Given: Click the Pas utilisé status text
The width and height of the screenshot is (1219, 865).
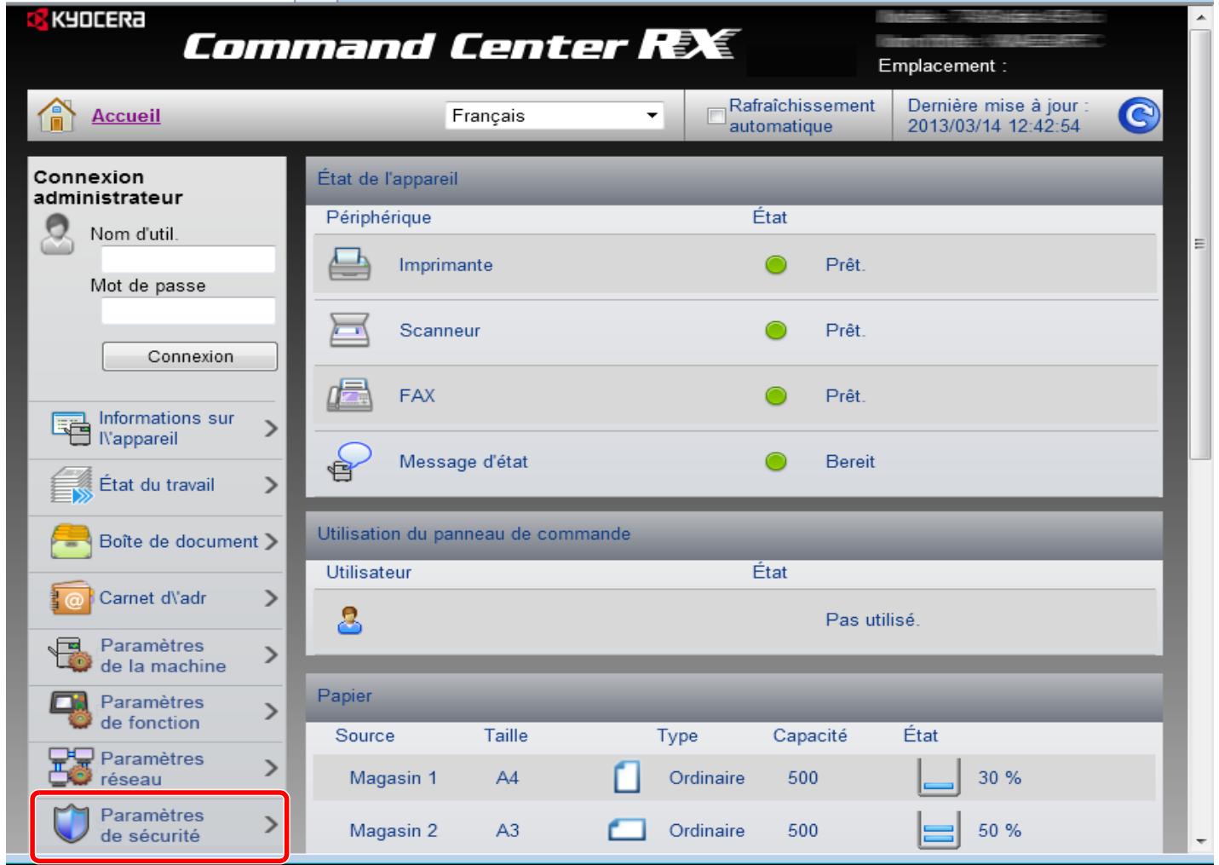Looking at the screenshot, I should pyautogui.click(x=872, y=620).
